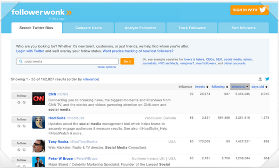The image size is (279, 168).
Task: Try the SEO example search
Action: click(219, 59)
